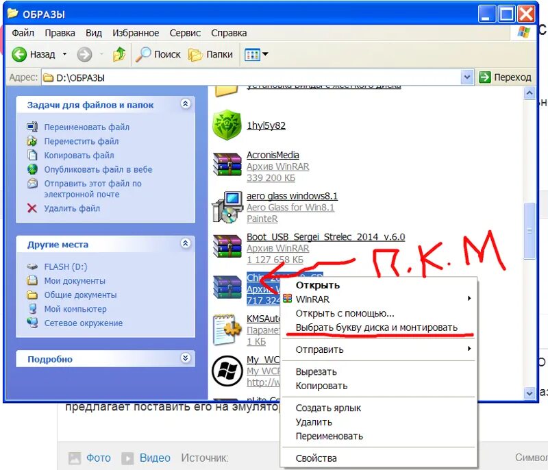Viewport: 548px width, 470px height.
Task: Click the Move file task icon
Action: 32,141
